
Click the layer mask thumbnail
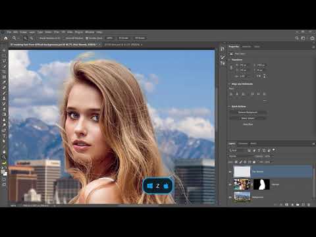click(x=261, y=184)
